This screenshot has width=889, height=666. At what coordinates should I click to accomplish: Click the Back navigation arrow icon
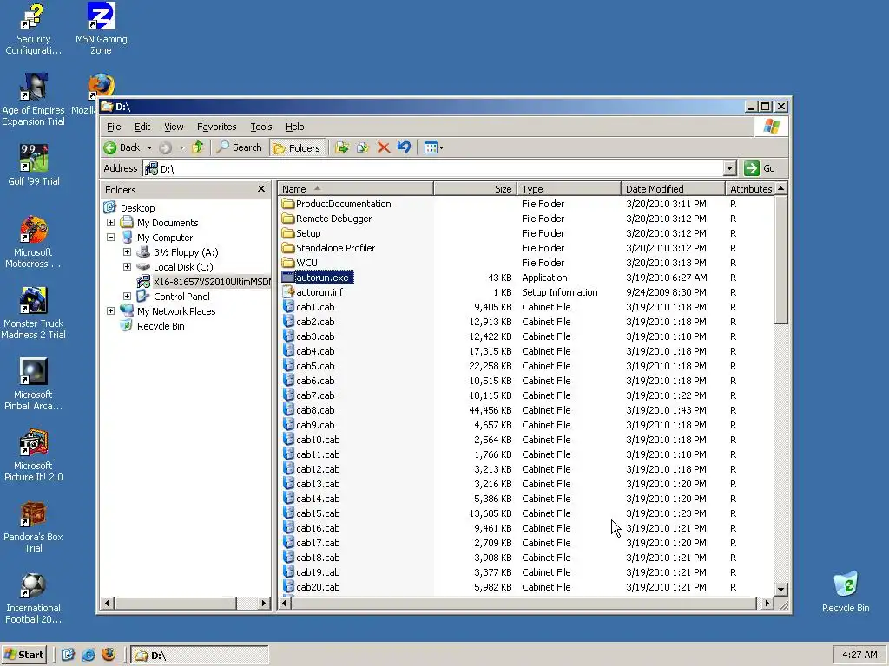coord(110,147)
